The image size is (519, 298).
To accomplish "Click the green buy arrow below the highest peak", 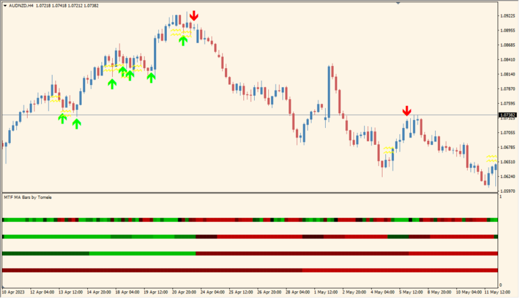I will pos(183,40).
